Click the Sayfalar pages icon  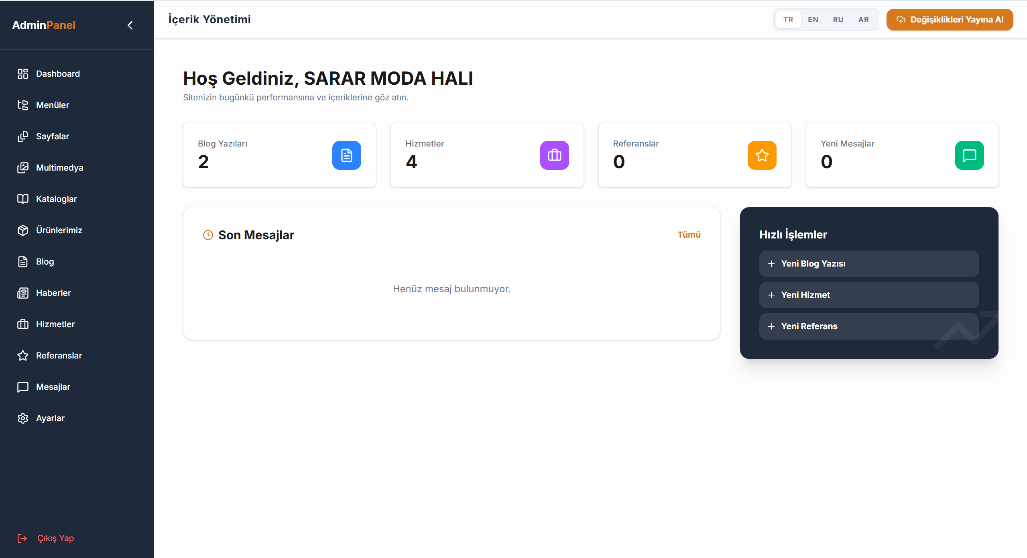coord(23,136)
